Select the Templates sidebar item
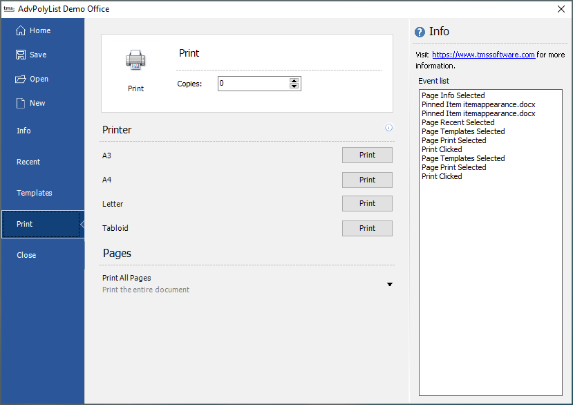 click(35, 193)
